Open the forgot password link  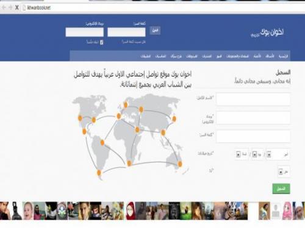coord(134,42)
